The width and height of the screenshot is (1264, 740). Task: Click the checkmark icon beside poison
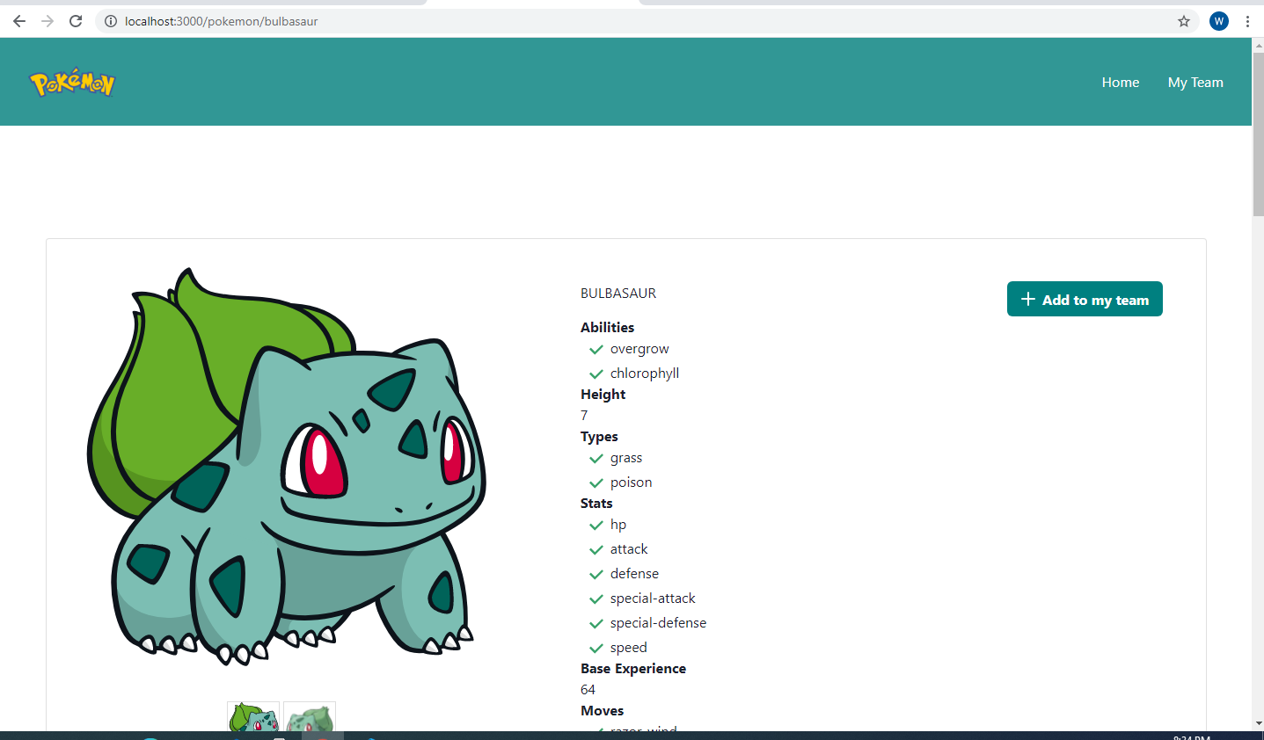click(x=596, y=483)
